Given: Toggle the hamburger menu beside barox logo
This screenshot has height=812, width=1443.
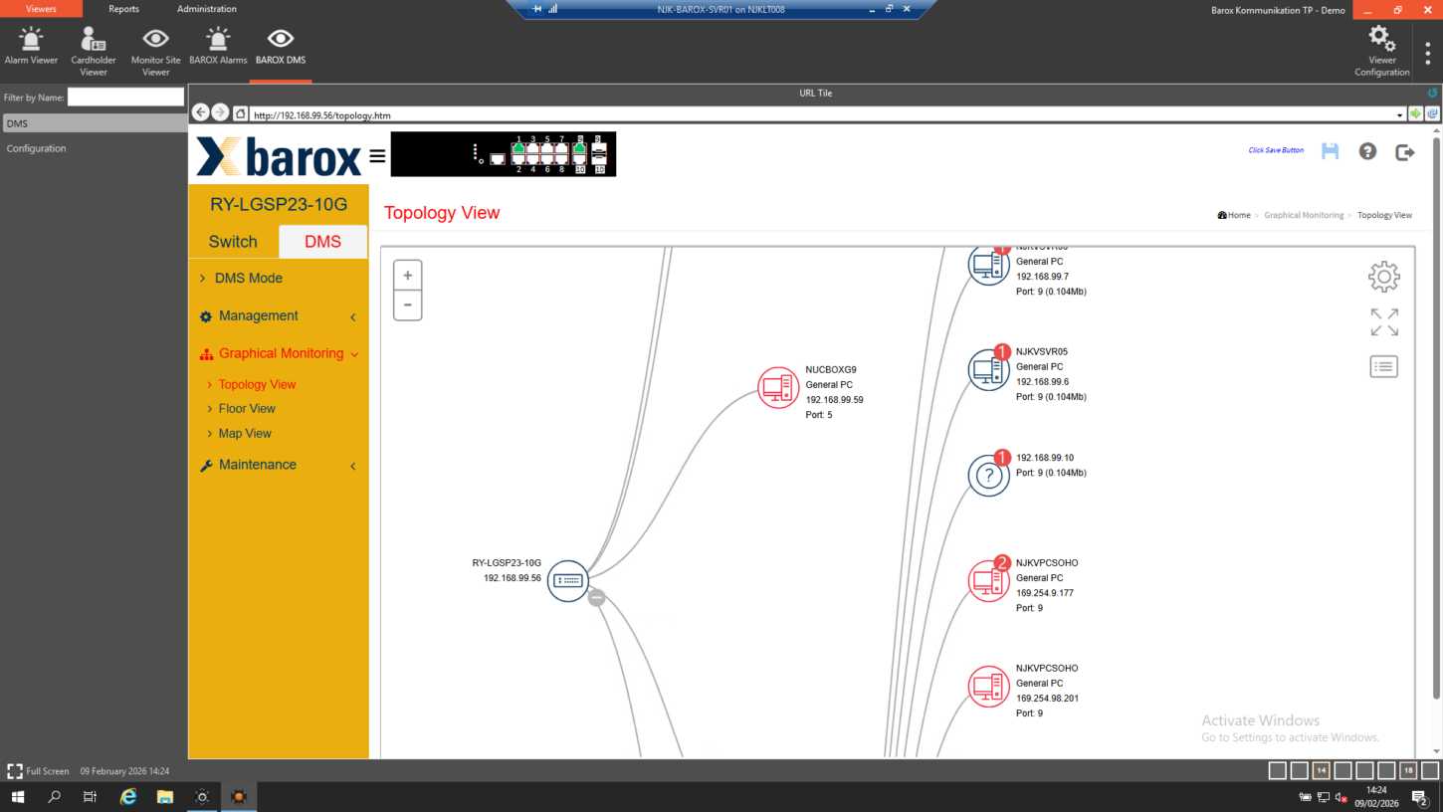Looking at the screenshot, I should click(377, 156).
